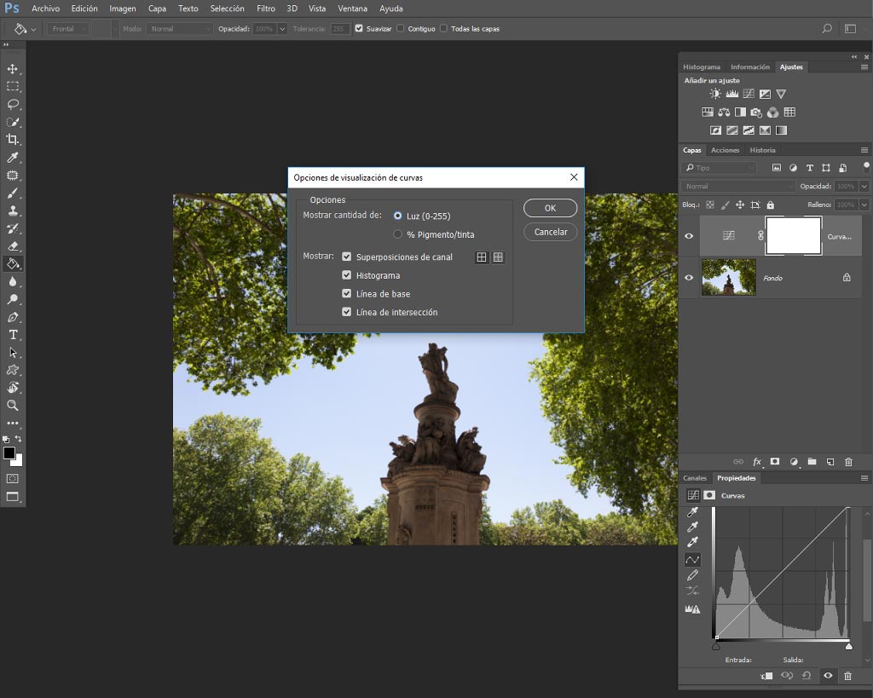Open the Relleno dropdown arrow
The width and height of the screenshot is (873, 698).
[864, 205]
